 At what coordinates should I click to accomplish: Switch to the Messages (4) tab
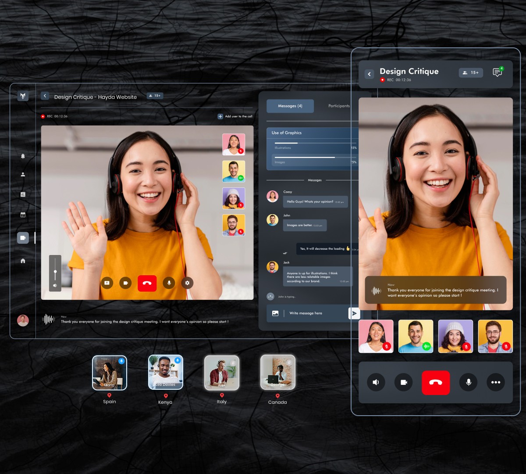[x=290, y=106]
